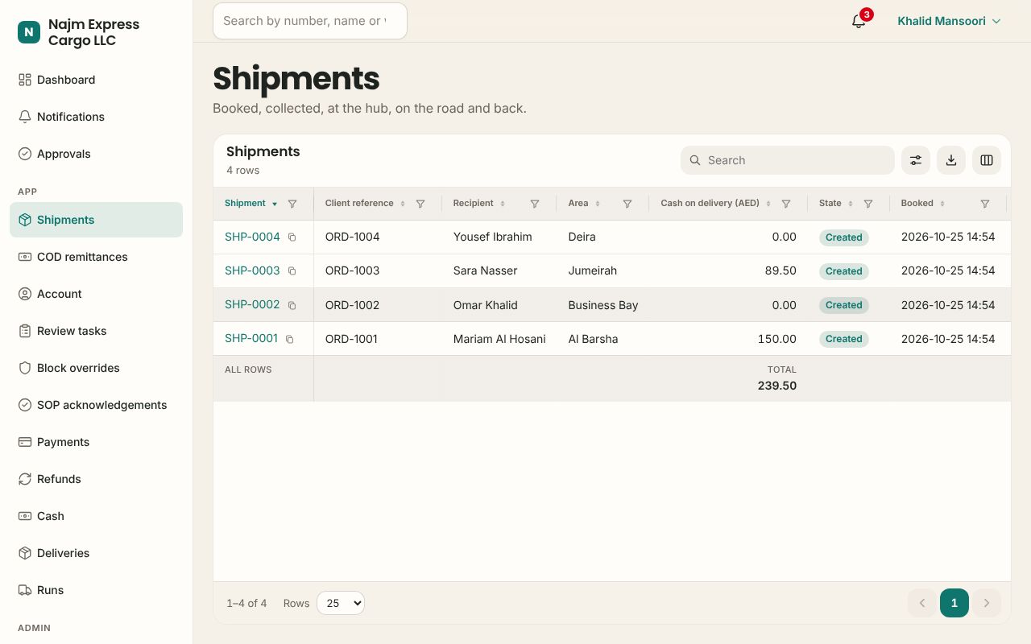Click the download export icon
Image resolution: width=1031 pixels, height=644 pixels.
click(x=951, y=160)
